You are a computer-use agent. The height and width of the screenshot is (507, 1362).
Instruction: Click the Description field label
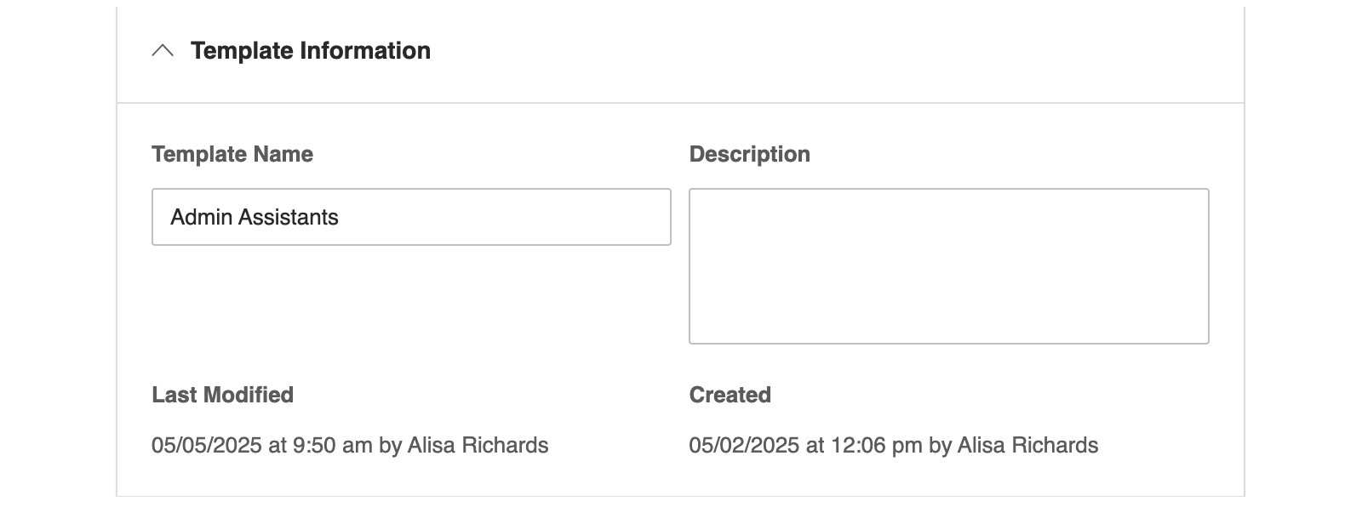pos(749,154)
